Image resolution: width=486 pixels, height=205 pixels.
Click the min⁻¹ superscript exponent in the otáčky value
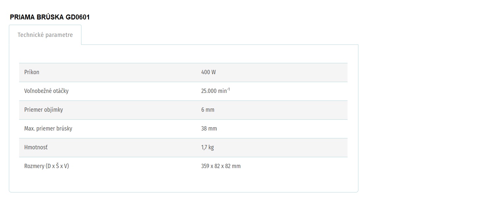click(x=228, y=89)
